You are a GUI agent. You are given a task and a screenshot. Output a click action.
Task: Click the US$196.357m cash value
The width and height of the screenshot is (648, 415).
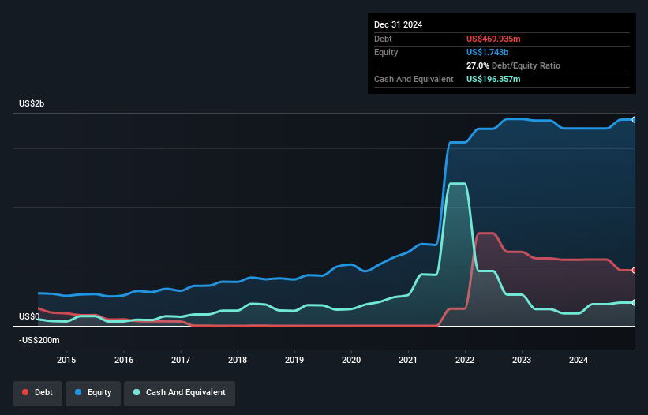coord(493,79)
